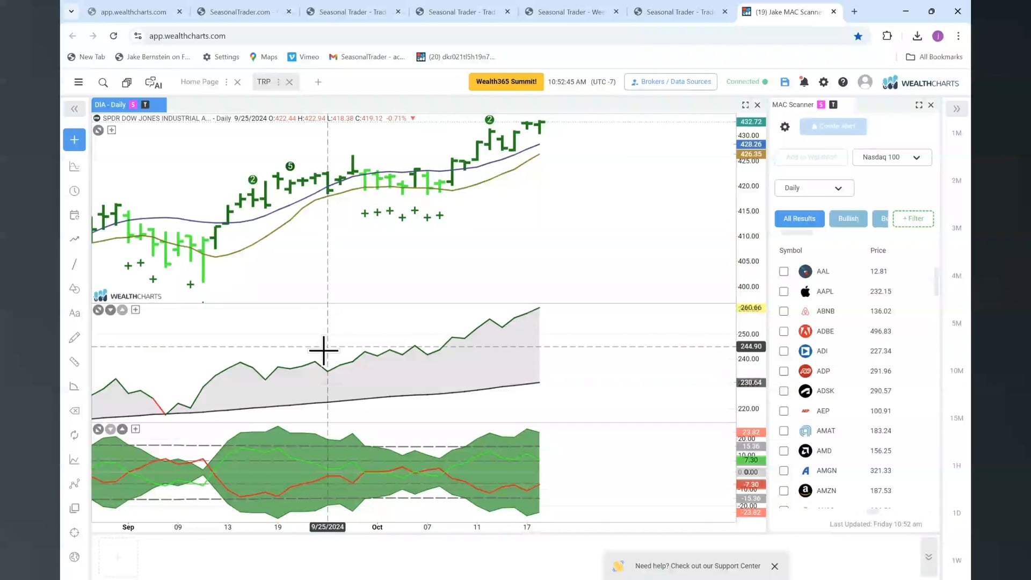Click the 244.90 crosshair price marker
This screenshot has width=1031, height=580.
tap(751, 346)
